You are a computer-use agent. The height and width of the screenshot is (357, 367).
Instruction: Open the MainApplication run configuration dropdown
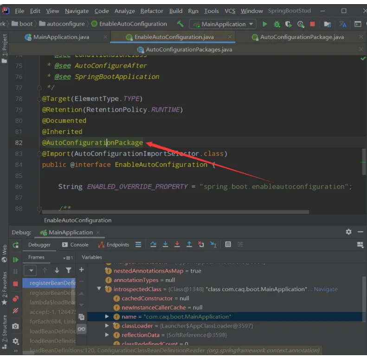223,24
